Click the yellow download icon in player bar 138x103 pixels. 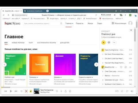(31, 91)
